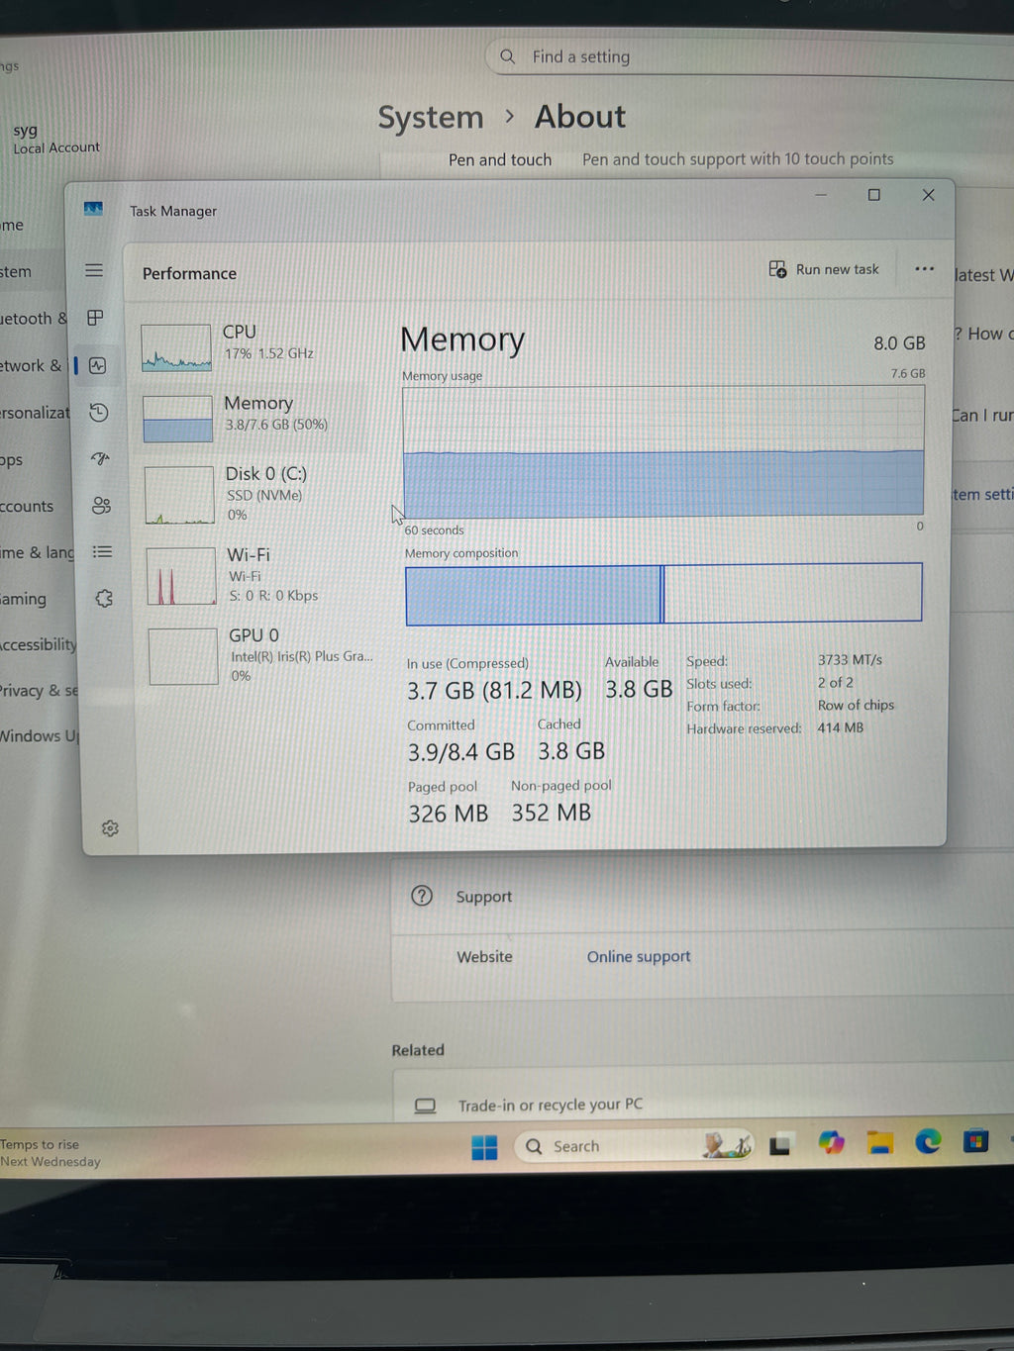Select GPU 0 Intel Iris Plus item

pyautogui.click(x=259, y=654)
